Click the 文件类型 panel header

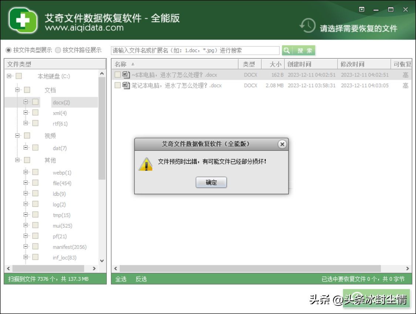point(55,64)
